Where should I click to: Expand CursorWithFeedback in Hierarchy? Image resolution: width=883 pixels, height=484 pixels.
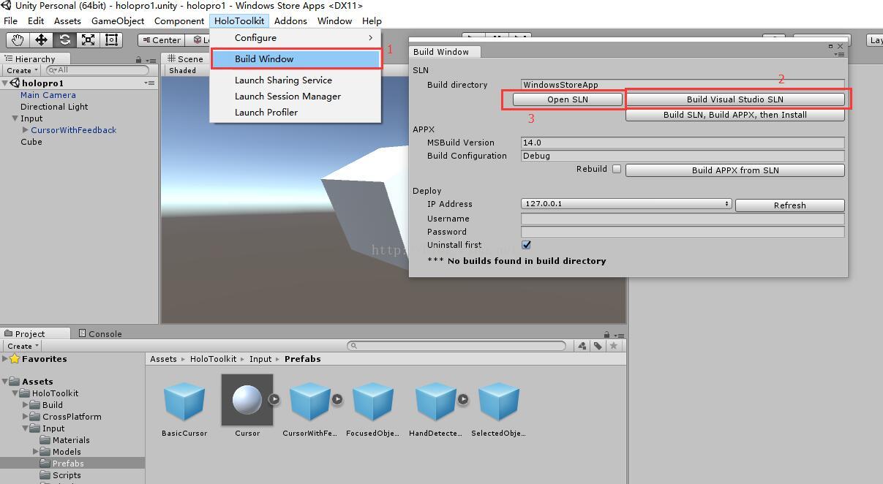coord(26,130)
